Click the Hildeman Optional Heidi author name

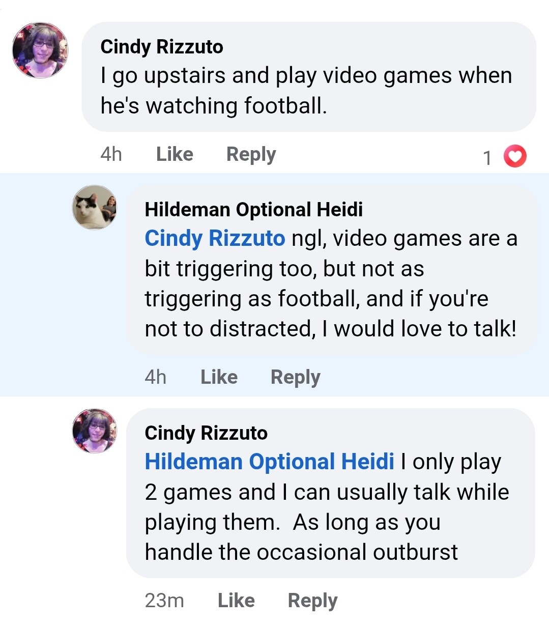pyautogui.click(x=253, y=209)
